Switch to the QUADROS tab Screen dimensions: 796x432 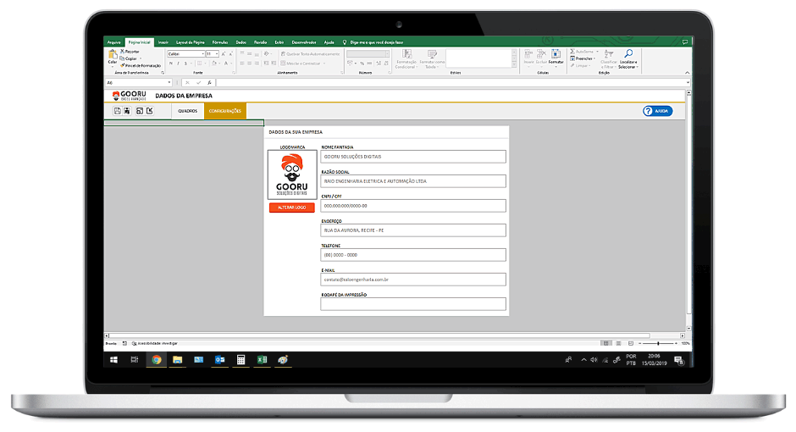tap(187, 111)
